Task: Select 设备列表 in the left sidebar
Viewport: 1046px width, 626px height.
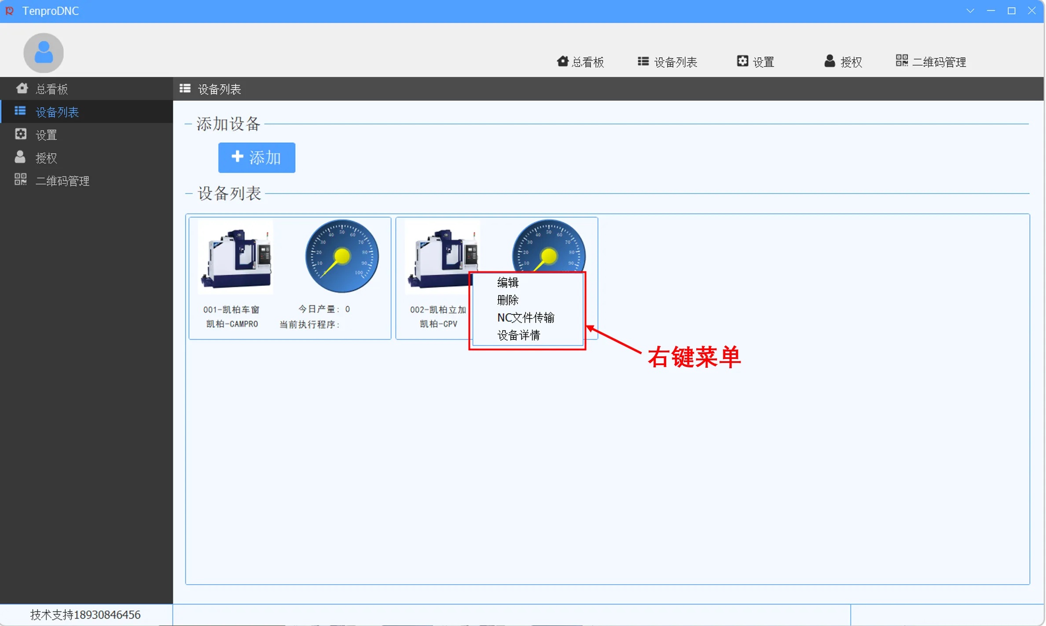Action: click(57, 112)
